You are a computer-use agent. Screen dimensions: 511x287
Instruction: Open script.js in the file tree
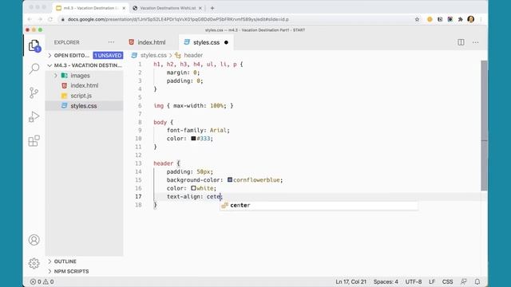(81, 96)
